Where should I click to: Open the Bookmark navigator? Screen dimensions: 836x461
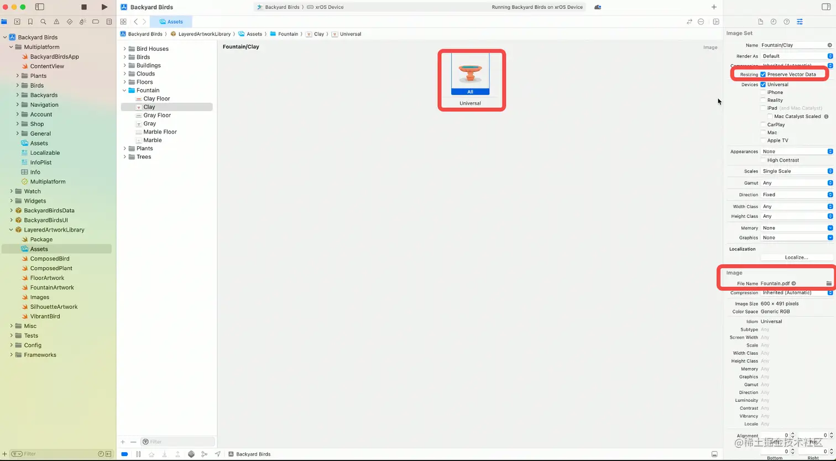pyautogui.click(x=30, y=22)
